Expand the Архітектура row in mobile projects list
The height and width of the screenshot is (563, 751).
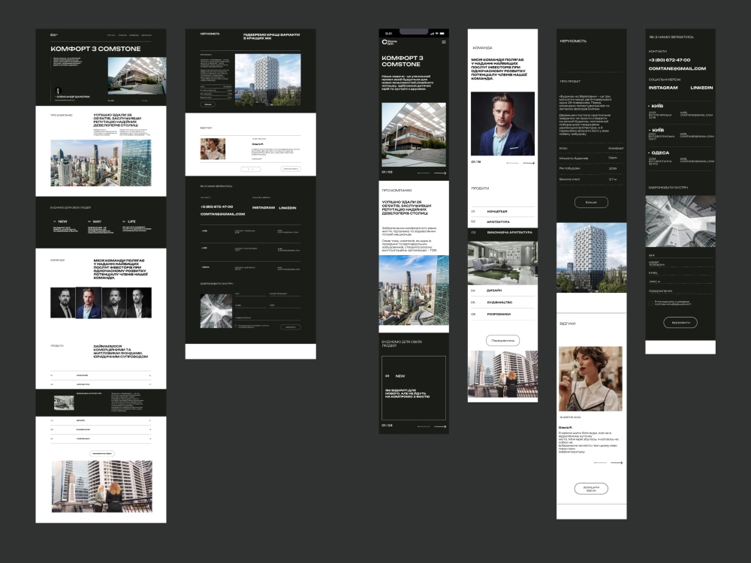(x=502, y=221)
